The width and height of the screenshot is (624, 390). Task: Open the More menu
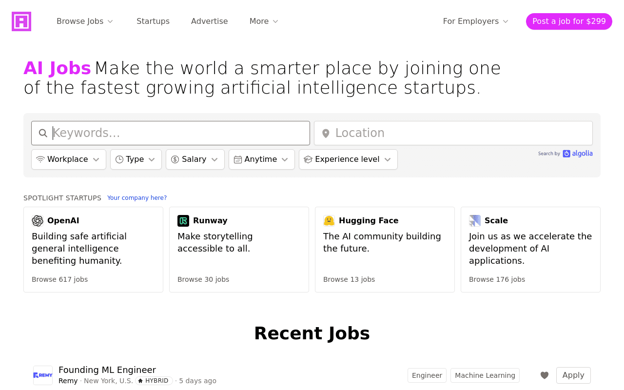[264, 21]
